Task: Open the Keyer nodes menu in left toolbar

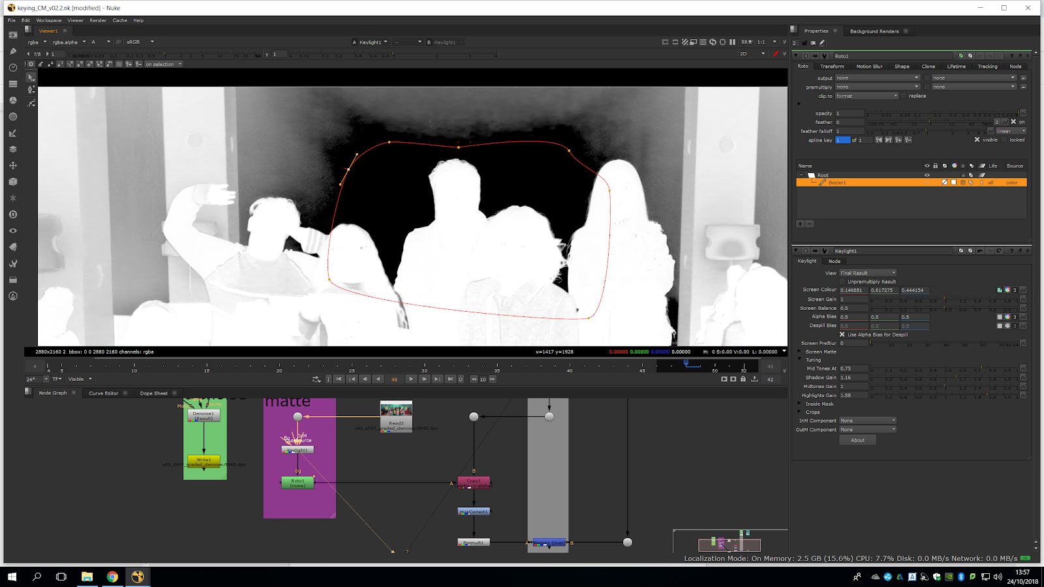Action: tap(13, 133)
